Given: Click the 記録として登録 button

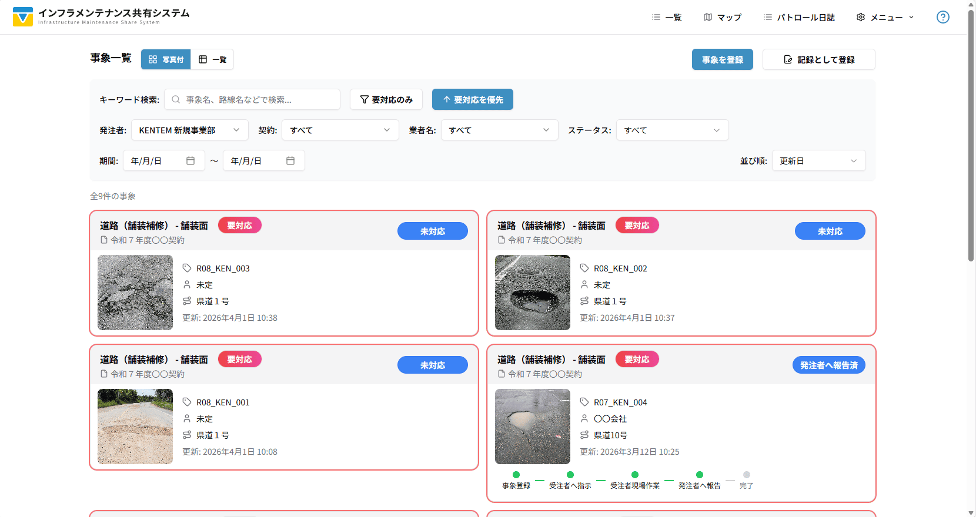Looking at the screenshot, I should [818, 59].
